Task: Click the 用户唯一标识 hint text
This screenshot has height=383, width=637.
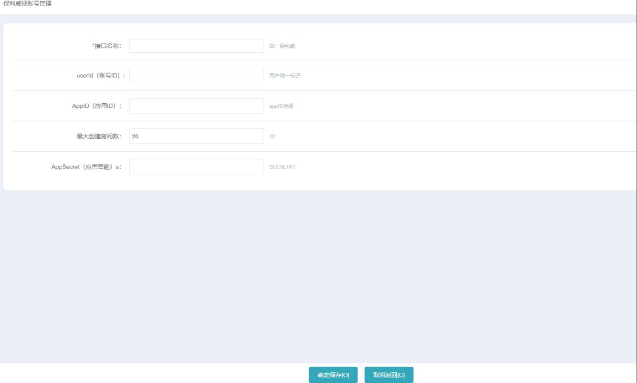Action: pos(285,76)
